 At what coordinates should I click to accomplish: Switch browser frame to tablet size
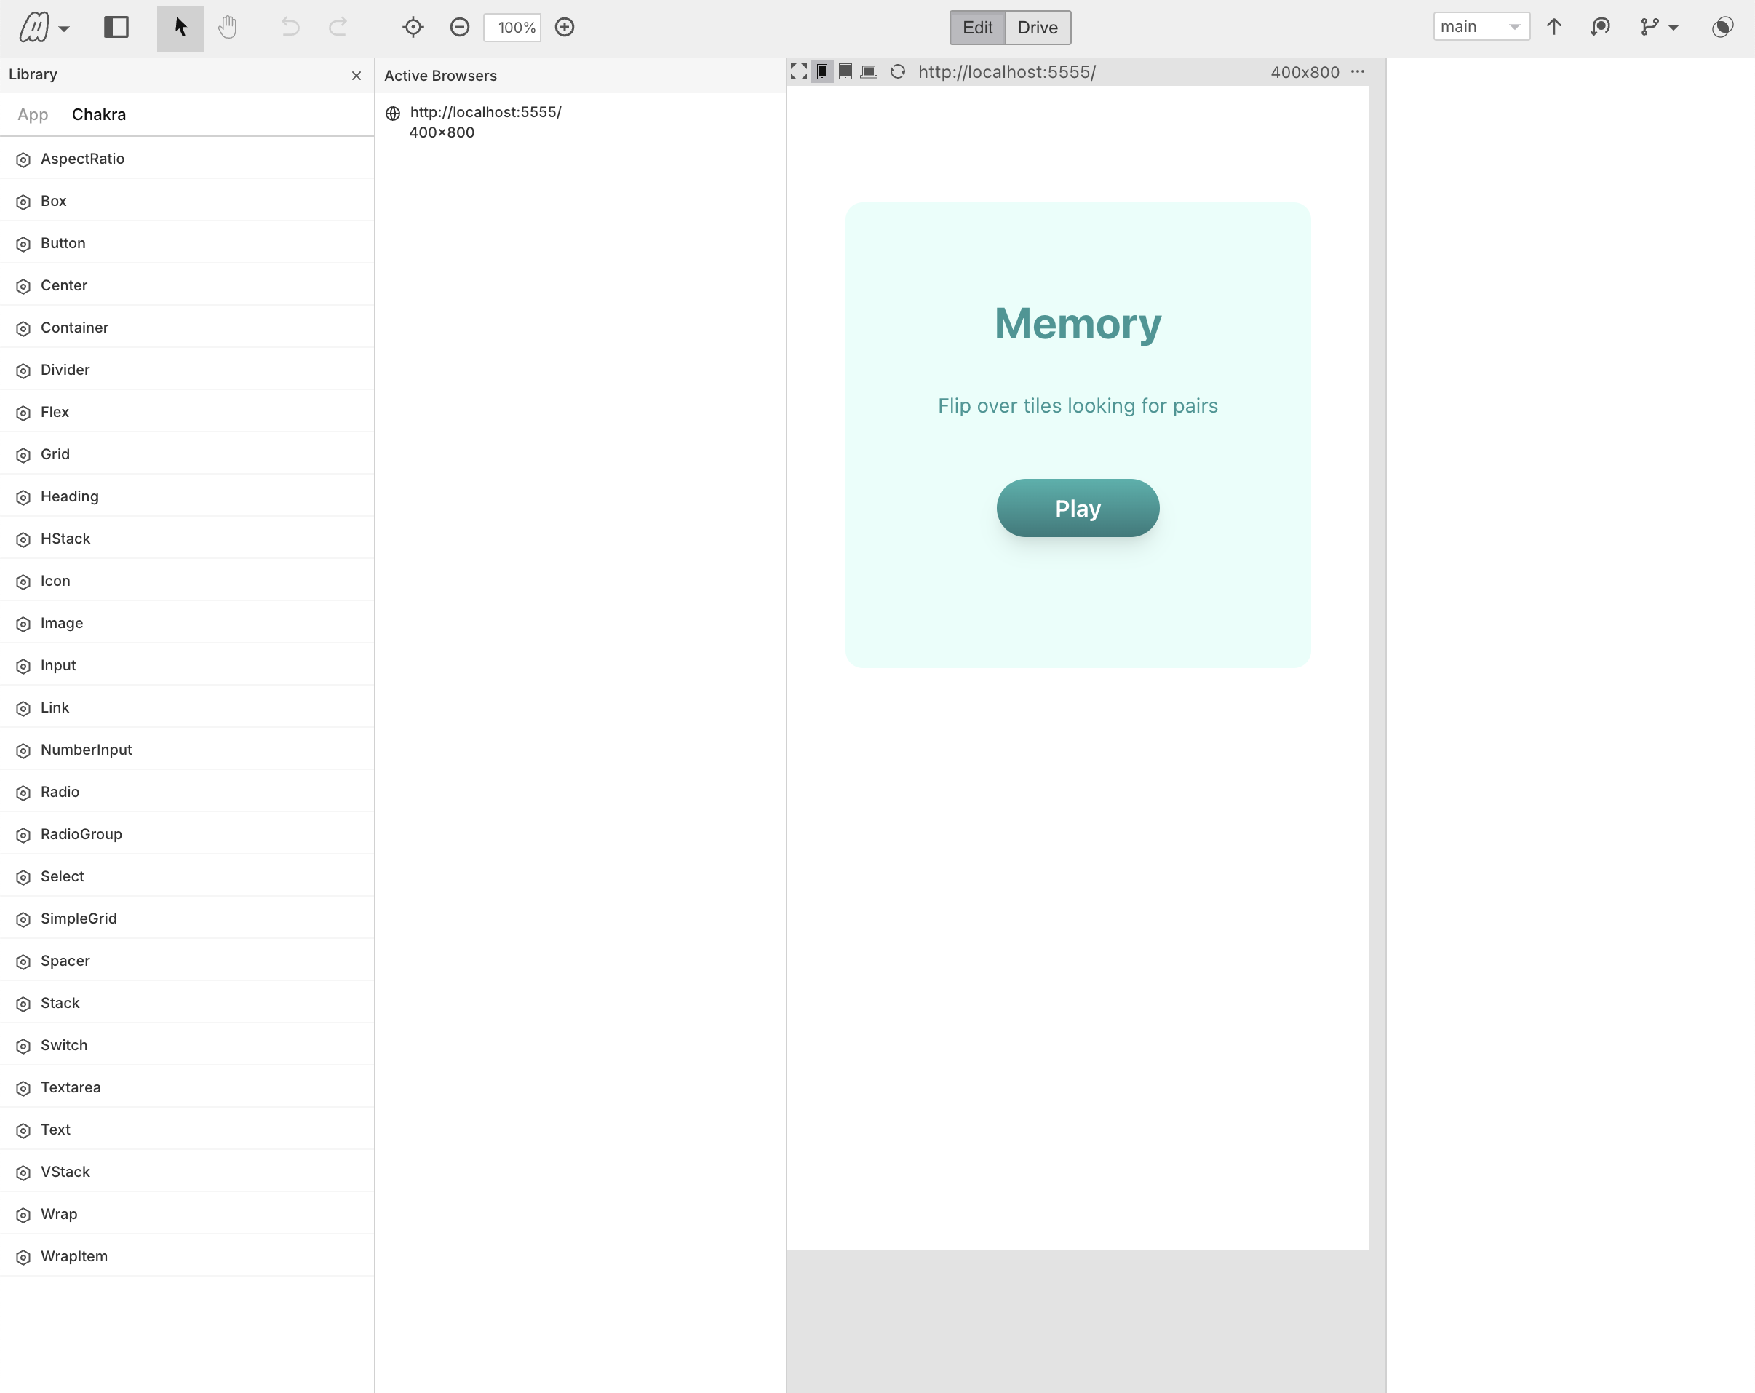click(845, 71)
